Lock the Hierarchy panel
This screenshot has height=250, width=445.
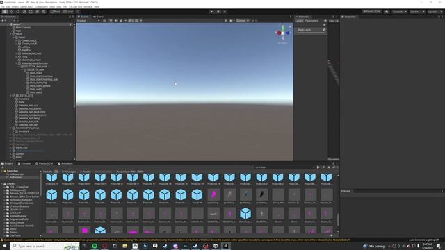pos(70,17)
